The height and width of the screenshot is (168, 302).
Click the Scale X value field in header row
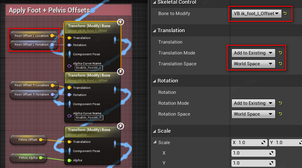(x=249, y=142)
